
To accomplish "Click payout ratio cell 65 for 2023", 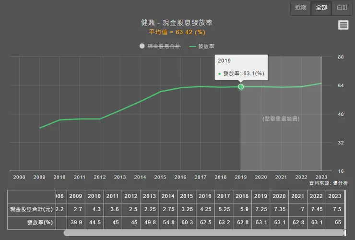I will tap(335, 223).
